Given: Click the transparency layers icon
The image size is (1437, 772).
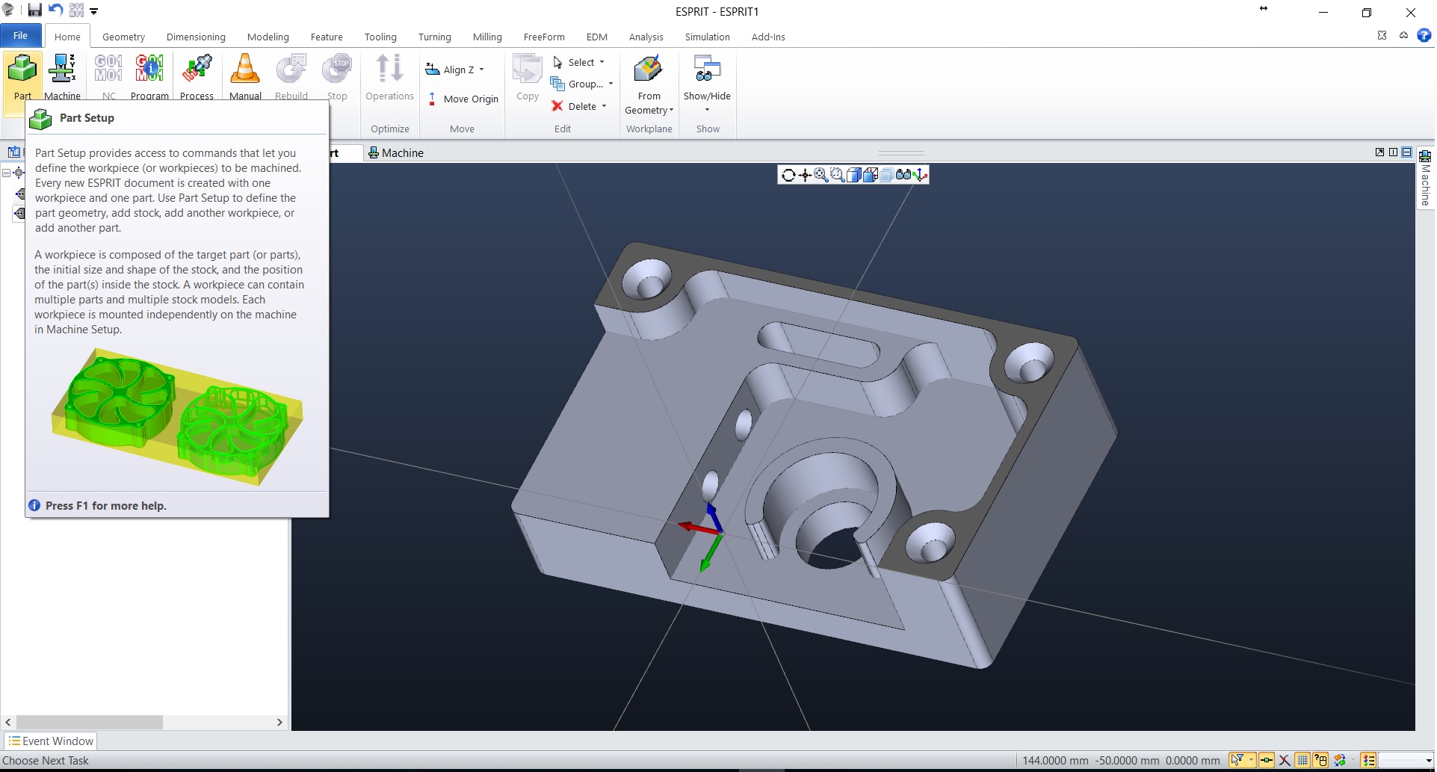Looking at the screenshot, I should point(887,175).
